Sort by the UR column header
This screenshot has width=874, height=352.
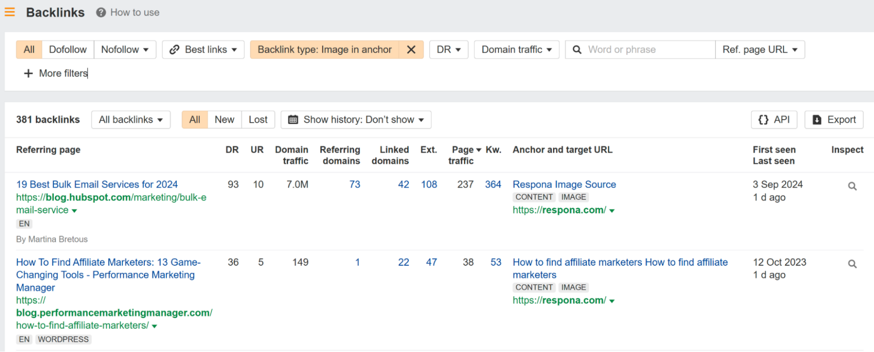tap(257, 150)
